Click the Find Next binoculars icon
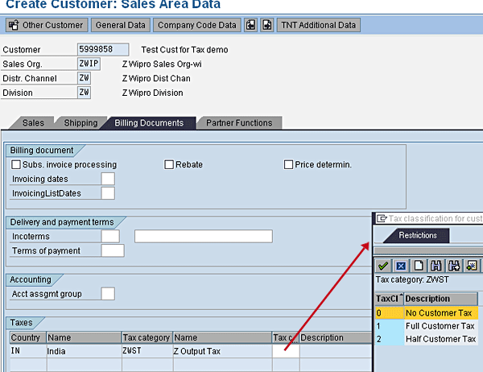This screenshot has width=483, height=372. tap(454, 265)
